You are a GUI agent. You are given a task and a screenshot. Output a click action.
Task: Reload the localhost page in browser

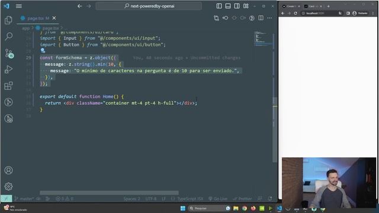tap(296, 13)
